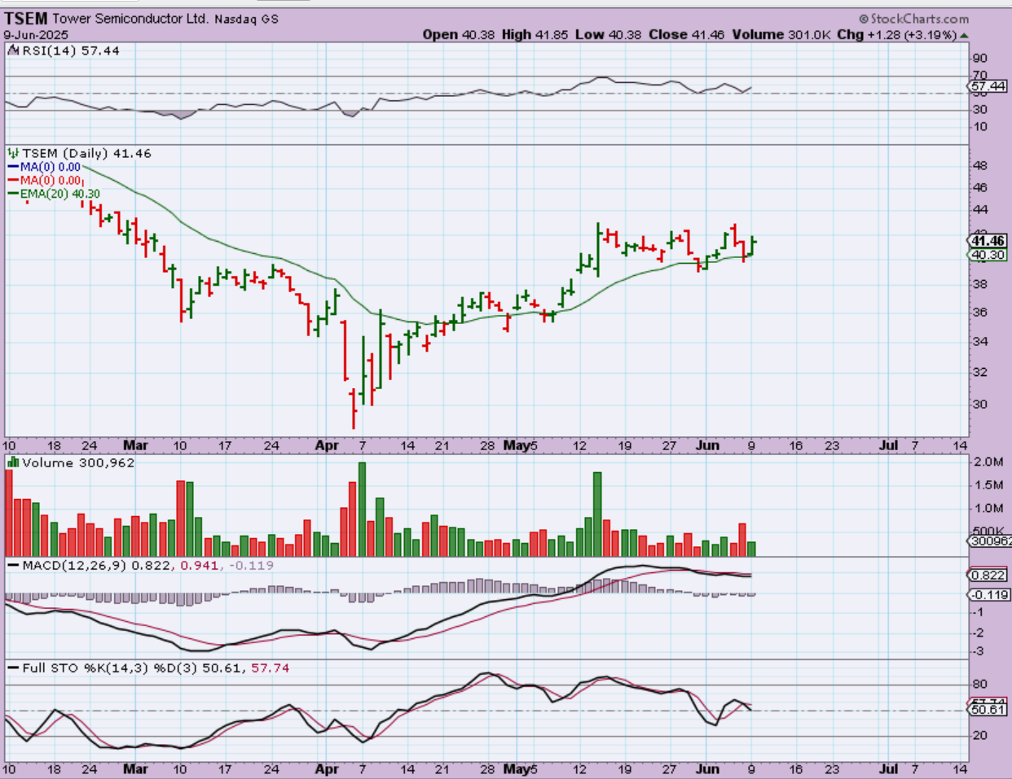1012x779 pixels.
Task: Click the 0.822 MACD axis tag
Action: (988, 575)
